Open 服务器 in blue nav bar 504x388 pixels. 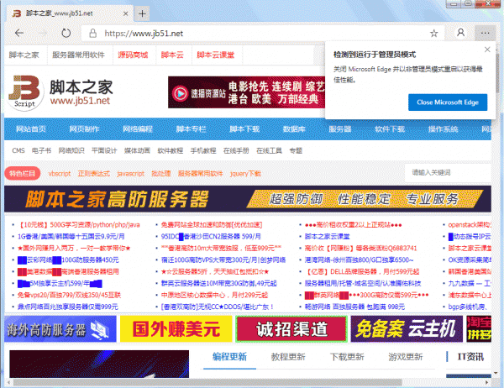click(339, 129)
